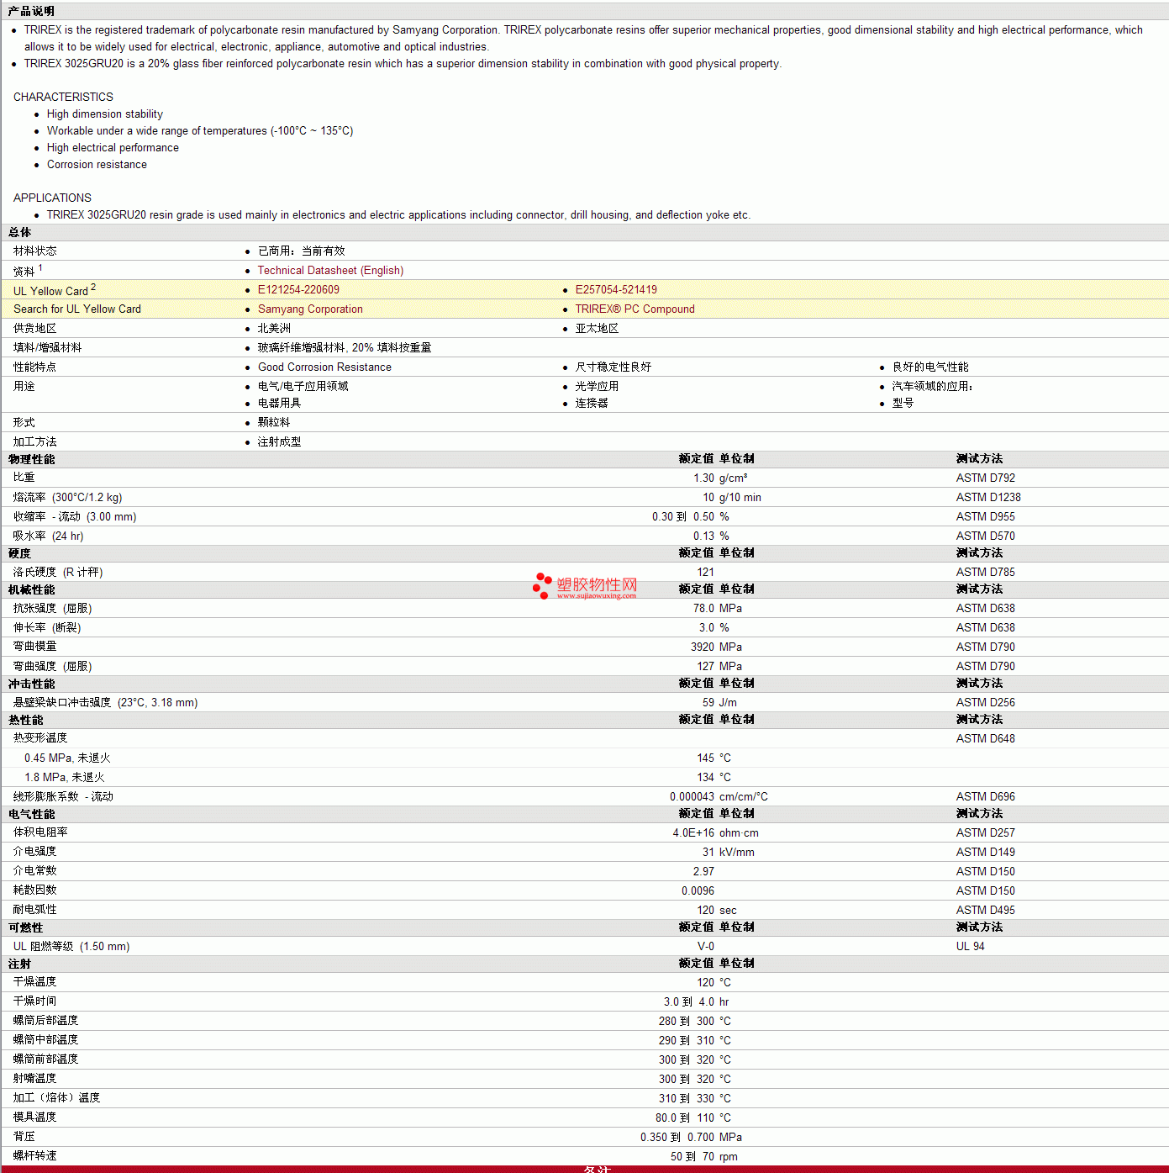Select the "ASTM D648" test method
Viewport: 1169px width, 1173px height.
986,739
